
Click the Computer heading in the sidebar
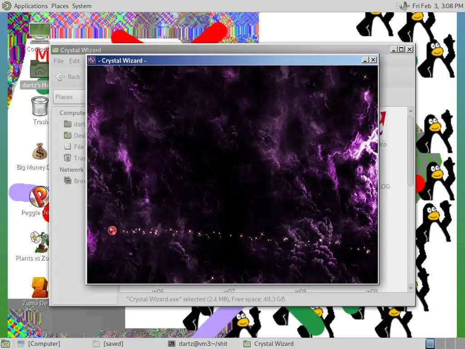tap(72, 113)
